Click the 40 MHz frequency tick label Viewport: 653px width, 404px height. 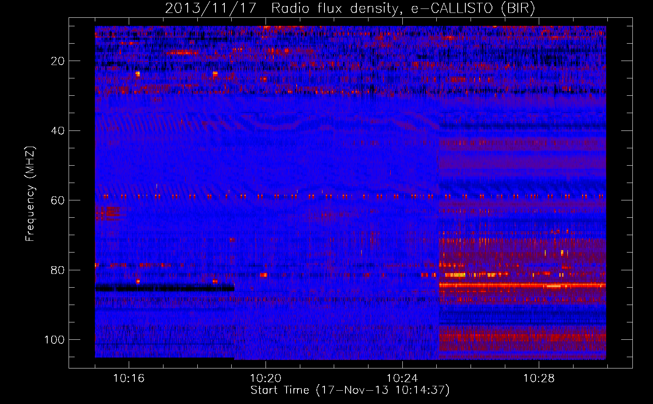[x=58, y=131]
